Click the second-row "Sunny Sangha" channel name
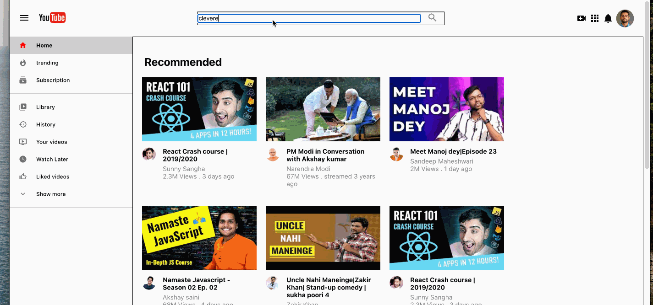Viewport: 653px width, 305px height. tap(431, 298)
